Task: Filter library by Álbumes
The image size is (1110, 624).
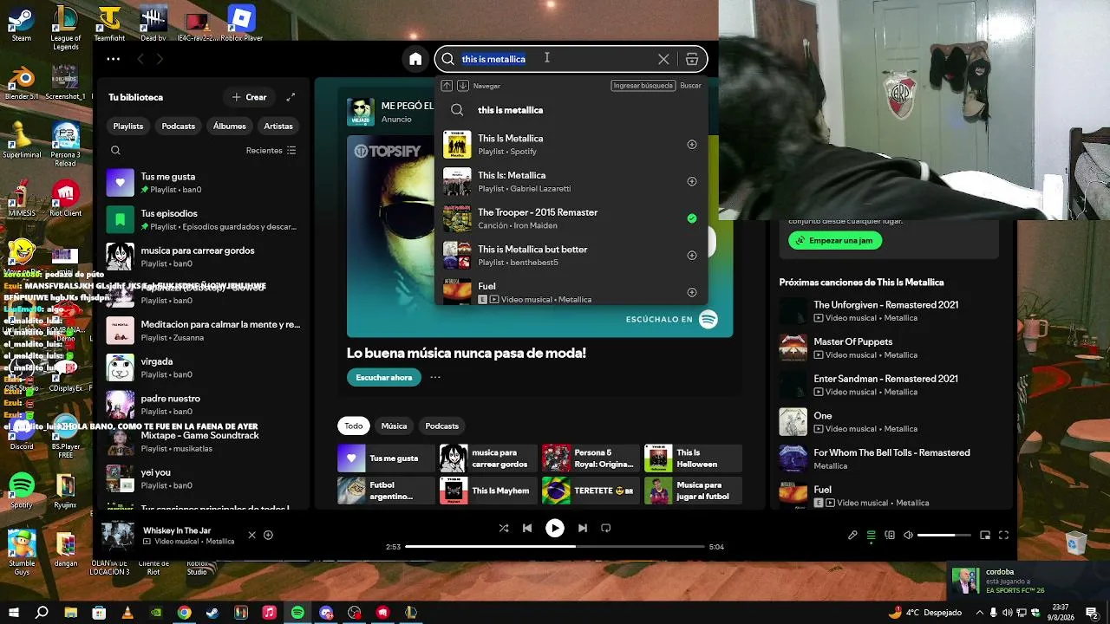Action: (x=230, y=126)
